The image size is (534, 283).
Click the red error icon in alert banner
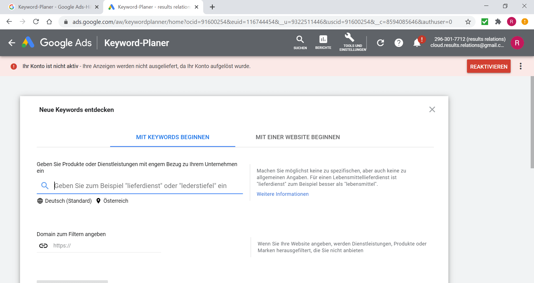click(x=14, y=66)
